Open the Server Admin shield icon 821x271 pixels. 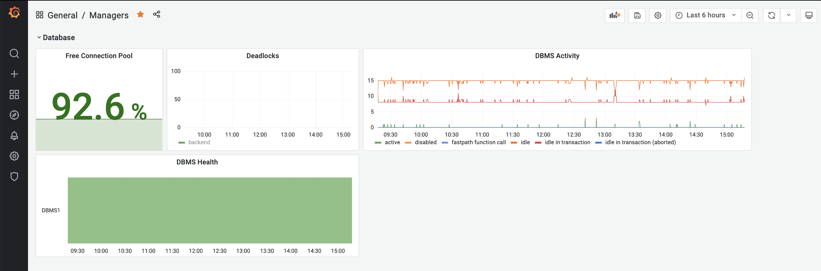[14, 177]
